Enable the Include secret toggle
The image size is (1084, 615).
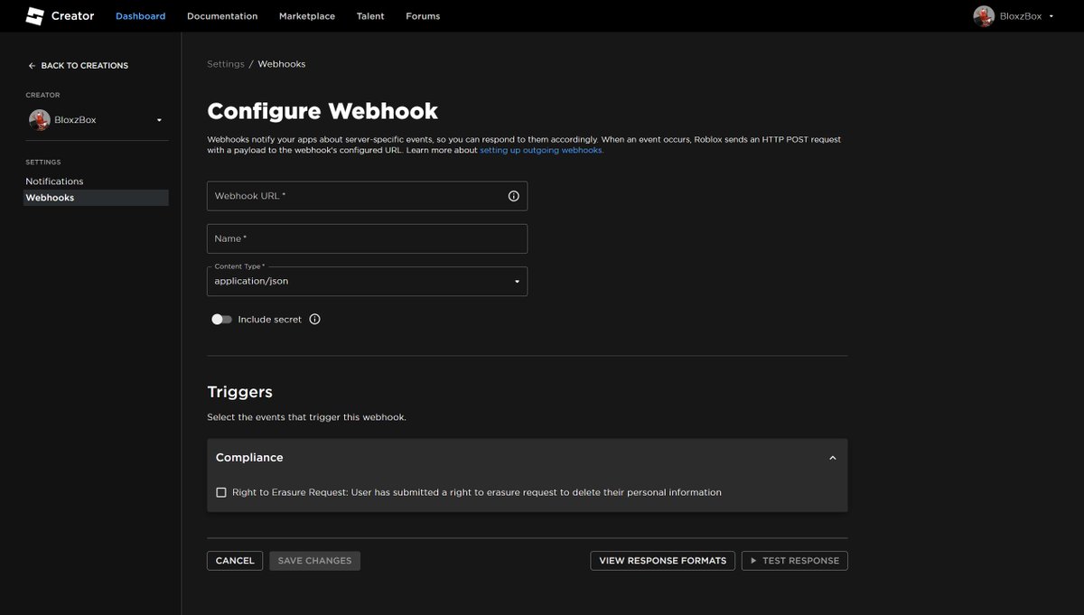click(x=220, y=318)
